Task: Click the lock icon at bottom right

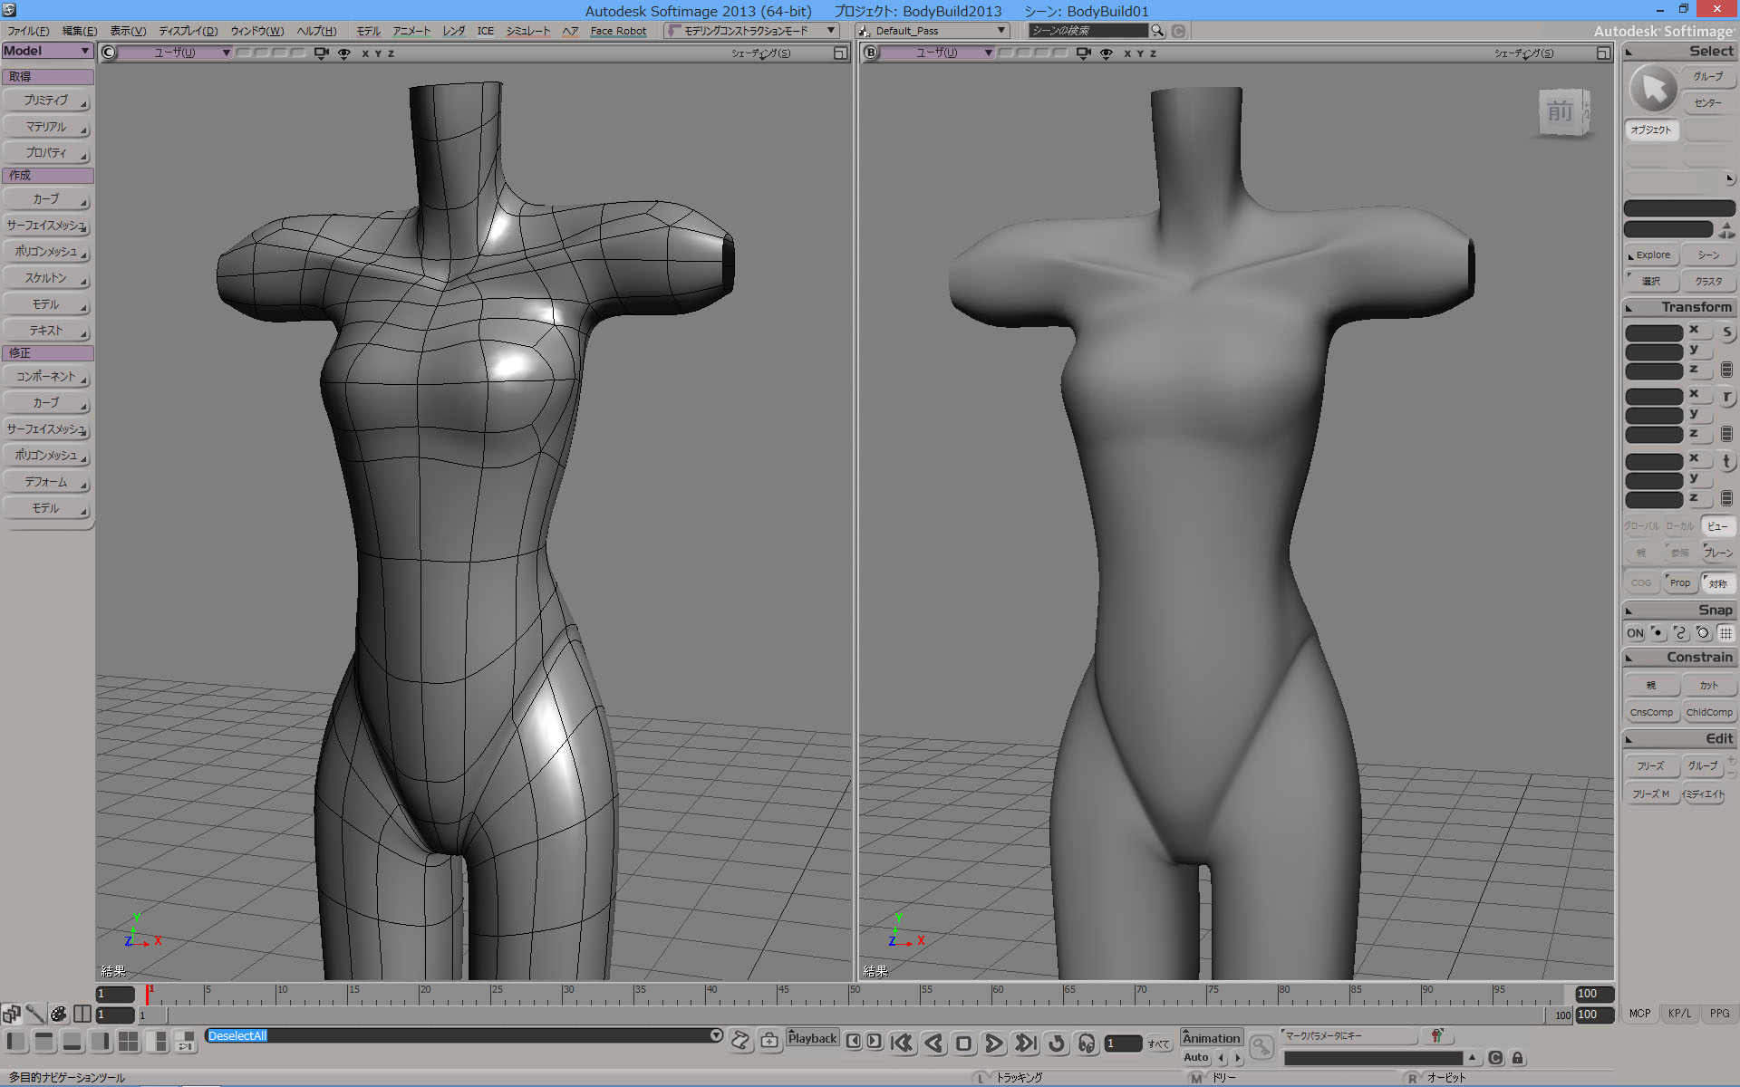Action: [x=1518, y=1058]
